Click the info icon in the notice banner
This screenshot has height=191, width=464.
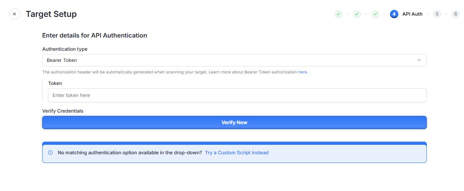coord(50,153)
